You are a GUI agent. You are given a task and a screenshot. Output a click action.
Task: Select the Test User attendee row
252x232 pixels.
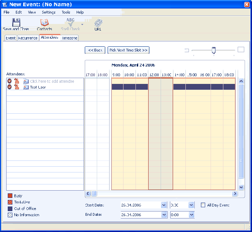(45, 87)
